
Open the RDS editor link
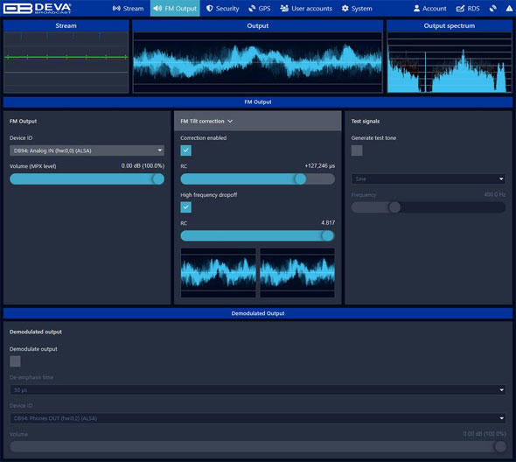tap(468, 8)
